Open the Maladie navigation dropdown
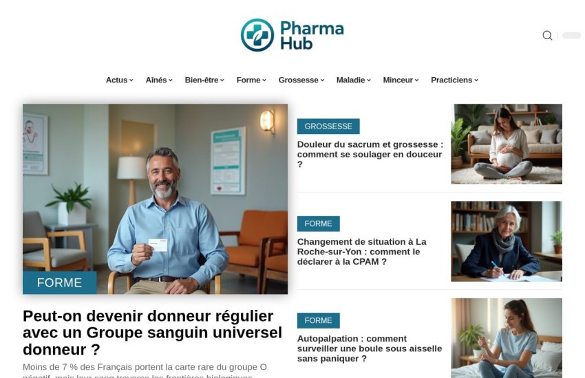Viewport: 585px width, 378px height. [353, 80]
